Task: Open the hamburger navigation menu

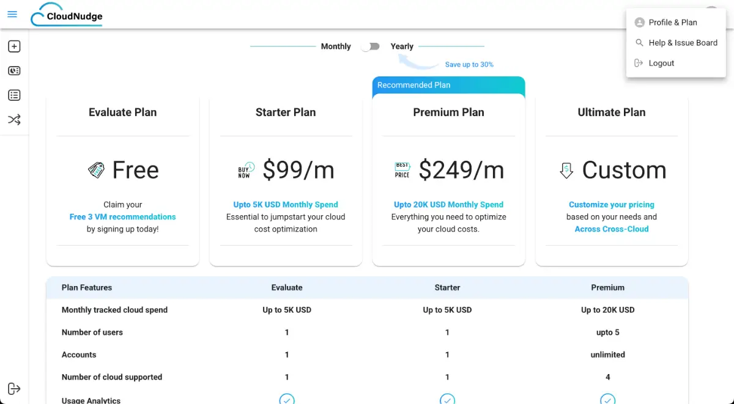Action: (12, 14)
